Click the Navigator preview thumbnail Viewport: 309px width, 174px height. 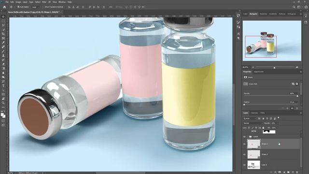[272, 41]
